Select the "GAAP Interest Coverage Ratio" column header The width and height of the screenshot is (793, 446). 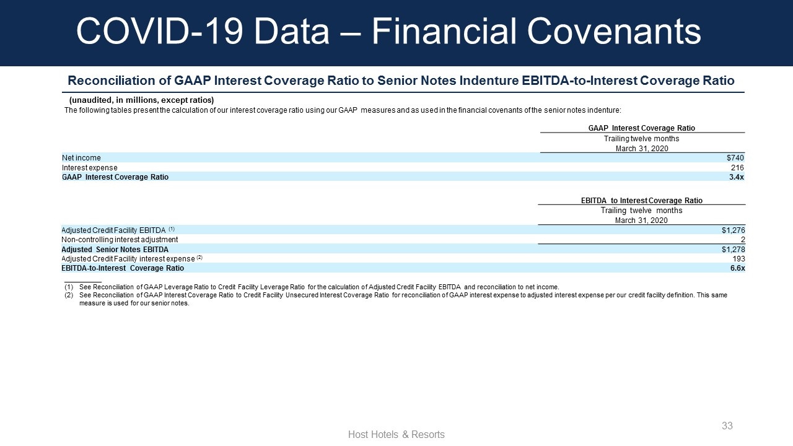(641, 128)
